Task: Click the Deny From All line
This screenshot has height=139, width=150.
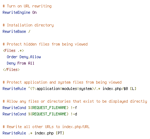Action: 21,63
